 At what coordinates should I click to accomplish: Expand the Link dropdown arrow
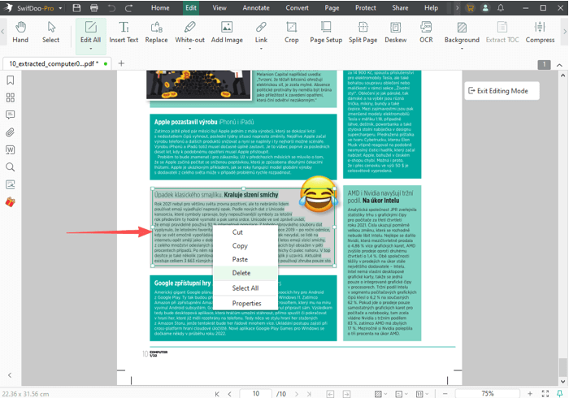tap(261, 49)
